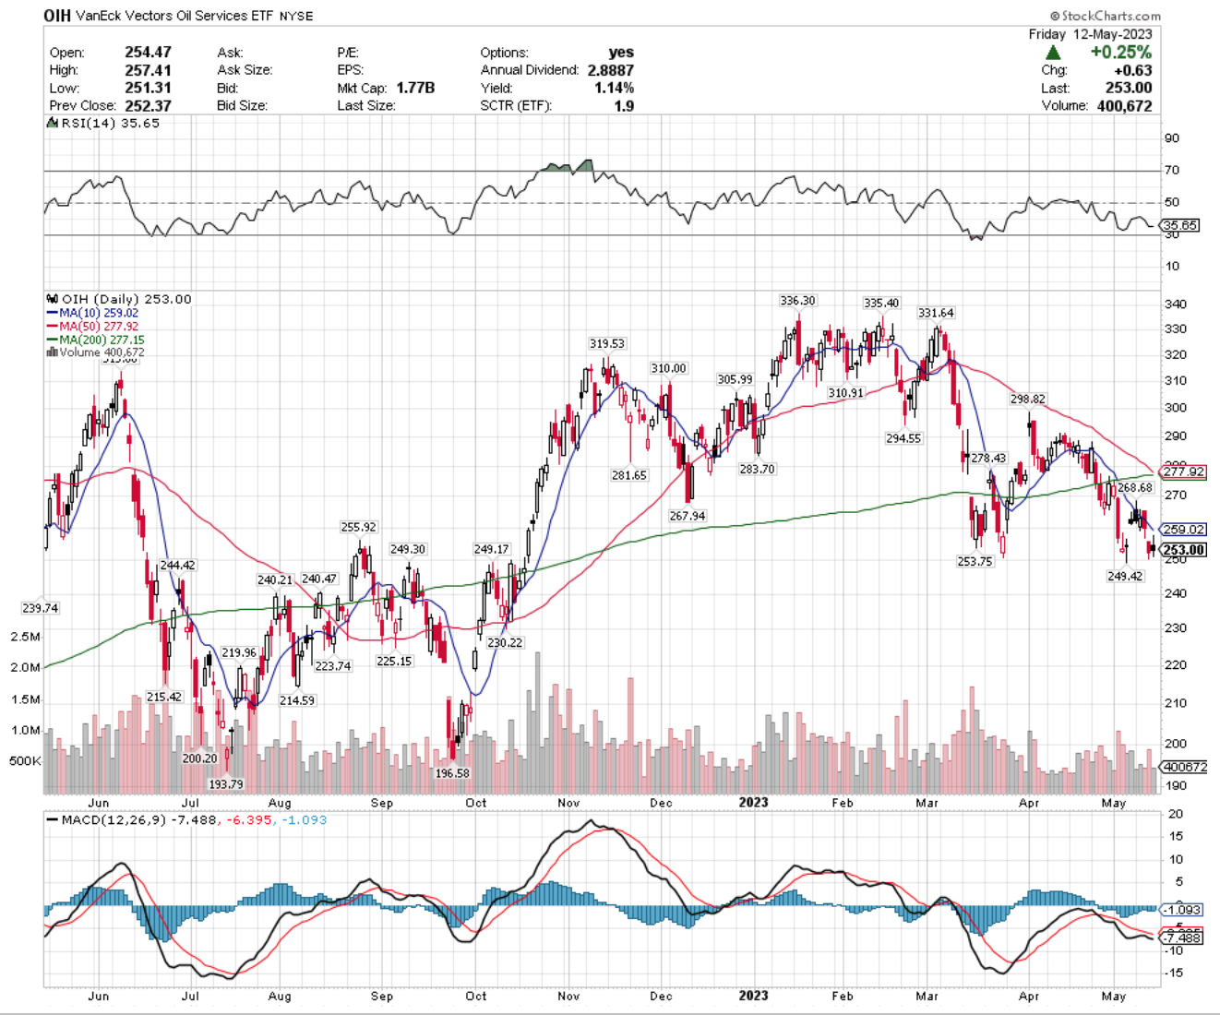Viewport: 1220px width, 1015px height.
Task: Click the 230.22 price label
Action: (505, 643)
